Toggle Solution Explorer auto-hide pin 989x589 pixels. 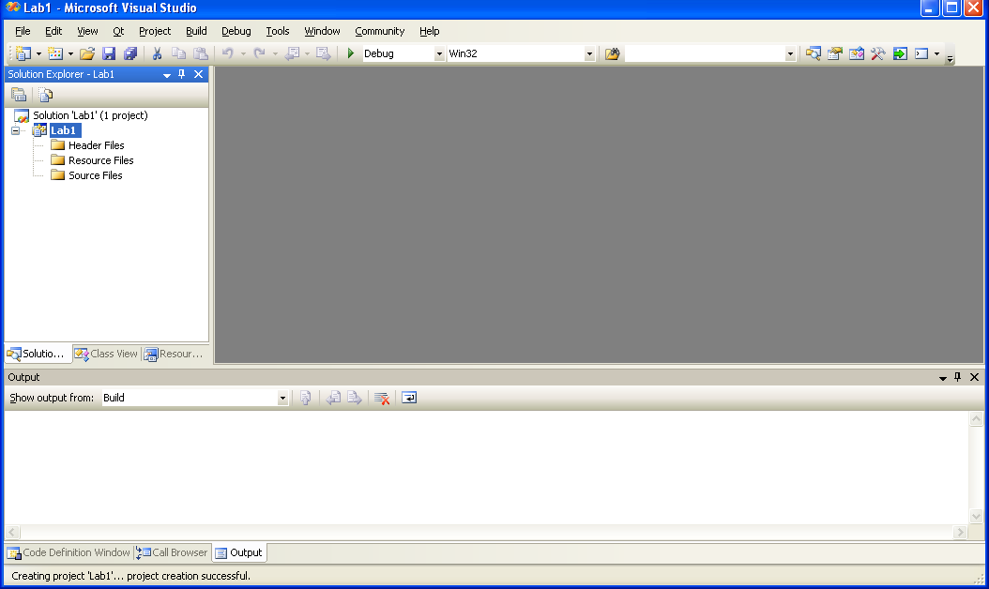tap(182, 74)
